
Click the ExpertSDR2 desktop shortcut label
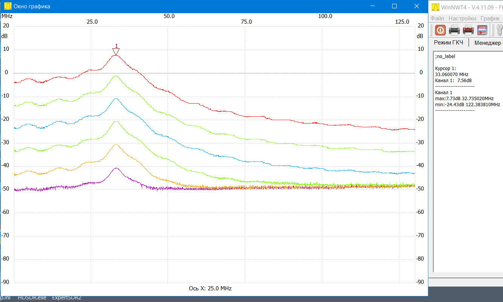(x=66, y=298)
